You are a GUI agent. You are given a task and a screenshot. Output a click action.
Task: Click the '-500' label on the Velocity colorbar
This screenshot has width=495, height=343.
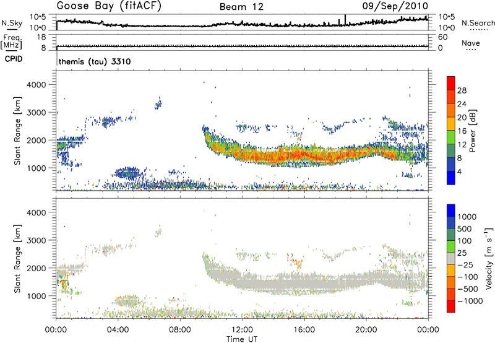click(468, 289)
